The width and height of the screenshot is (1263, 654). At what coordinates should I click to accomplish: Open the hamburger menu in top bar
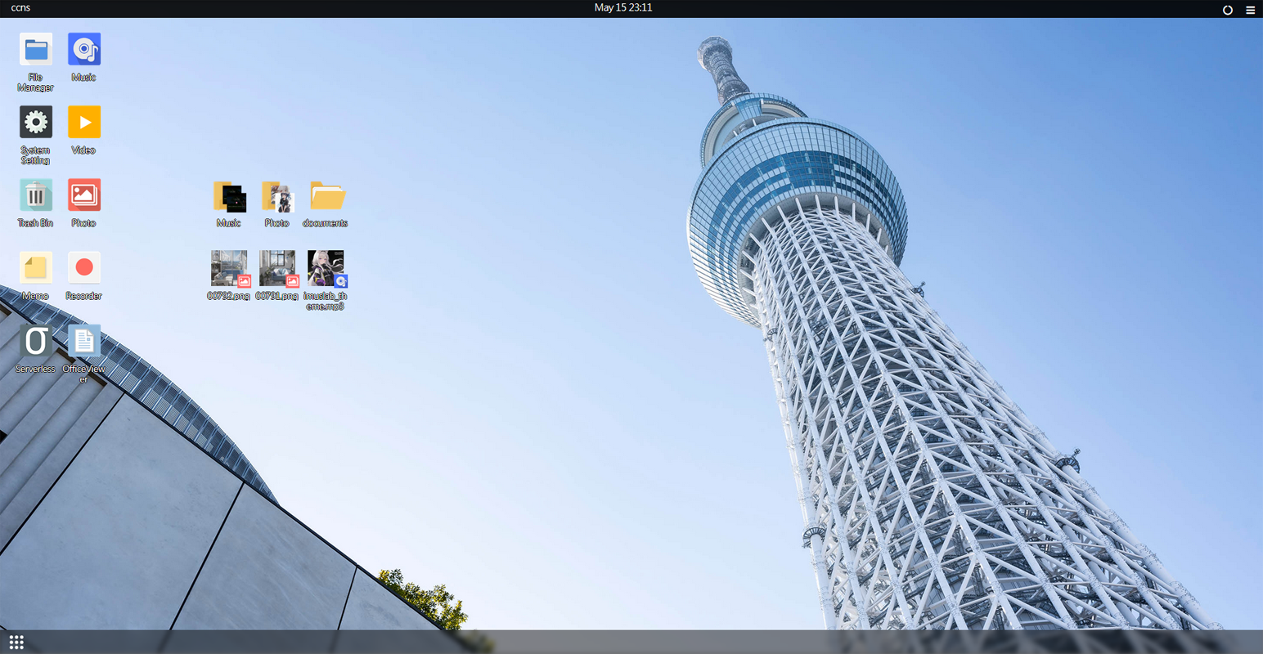1250,10
